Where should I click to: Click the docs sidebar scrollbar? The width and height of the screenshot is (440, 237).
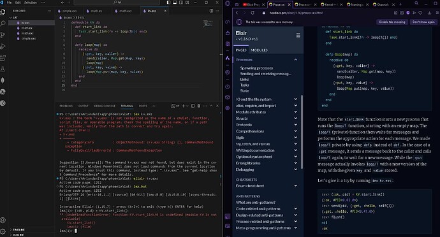[x=302, y=132]
